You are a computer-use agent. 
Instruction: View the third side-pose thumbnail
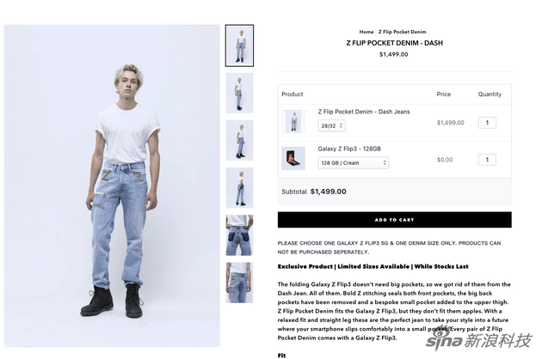239,141
